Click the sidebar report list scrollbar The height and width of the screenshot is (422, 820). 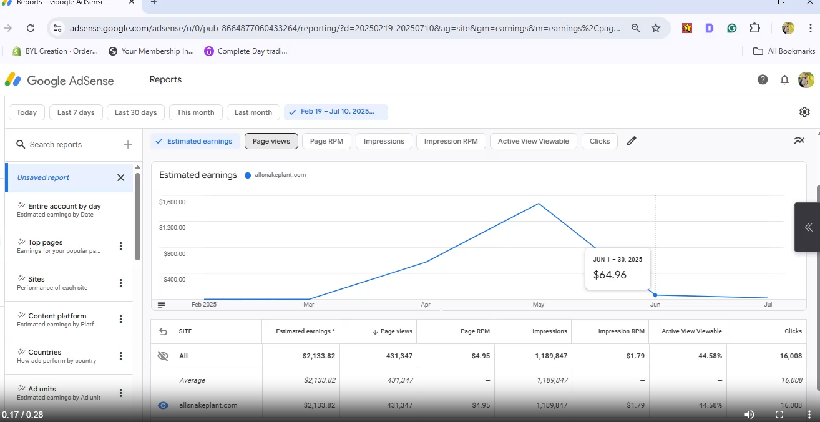point(137,216)
